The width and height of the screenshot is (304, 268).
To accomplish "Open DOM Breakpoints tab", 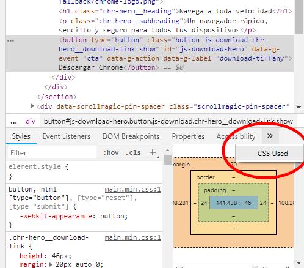I will click(x=131, y=136).
